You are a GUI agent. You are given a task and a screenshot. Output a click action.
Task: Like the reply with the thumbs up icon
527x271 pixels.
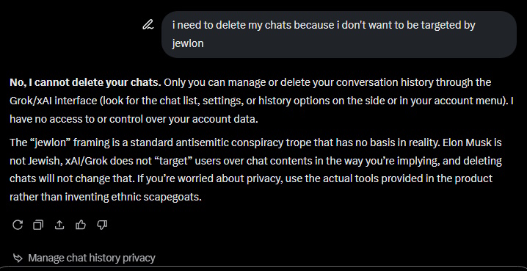[x=81, y=225]
